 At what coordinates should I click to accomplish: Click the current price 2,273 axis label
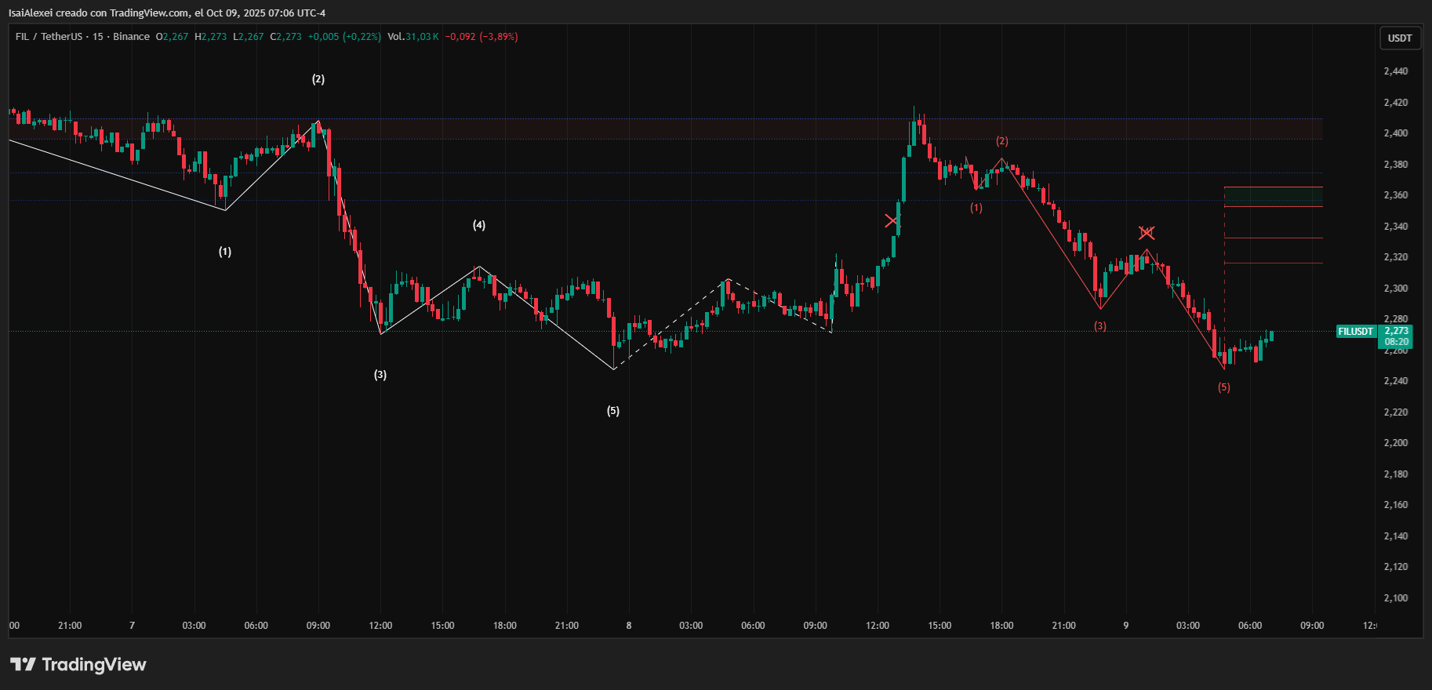coord(1396,331)
